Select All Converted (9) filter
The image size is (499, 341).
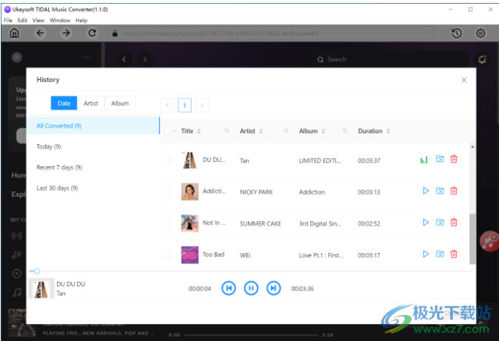point(93,126)
